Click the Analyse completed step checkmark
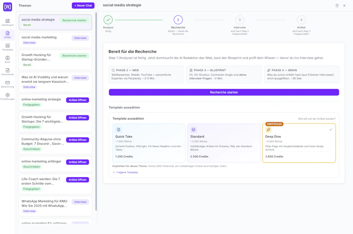The image size is (353, 234). tap(108, 20)
